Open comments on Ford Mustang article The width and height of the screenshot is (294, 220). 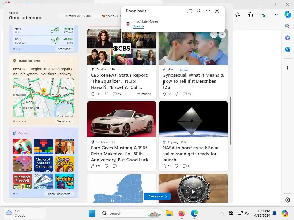(114, 166)
